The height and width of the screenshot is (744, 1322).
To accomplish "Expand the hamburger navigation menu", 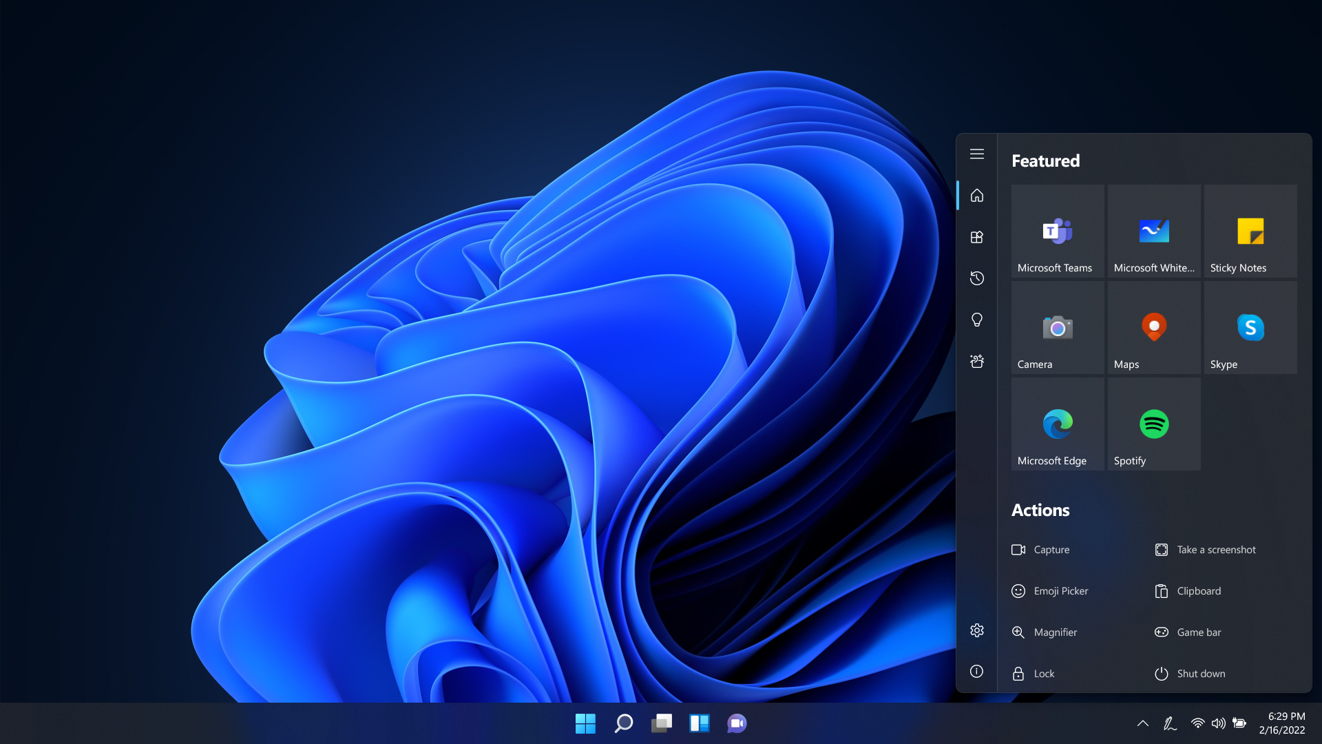I will (976, 154).
